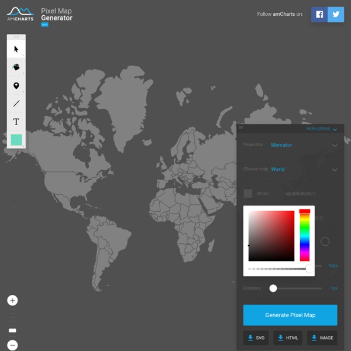Zoom out with the minus button
Image resolution: width=351 pixels, height=351 pixels.
(x=12, y=345)
